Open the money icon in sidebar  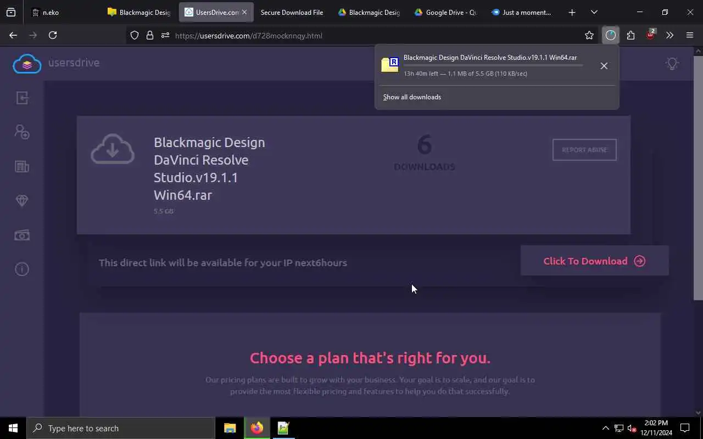tap(22, 235)
